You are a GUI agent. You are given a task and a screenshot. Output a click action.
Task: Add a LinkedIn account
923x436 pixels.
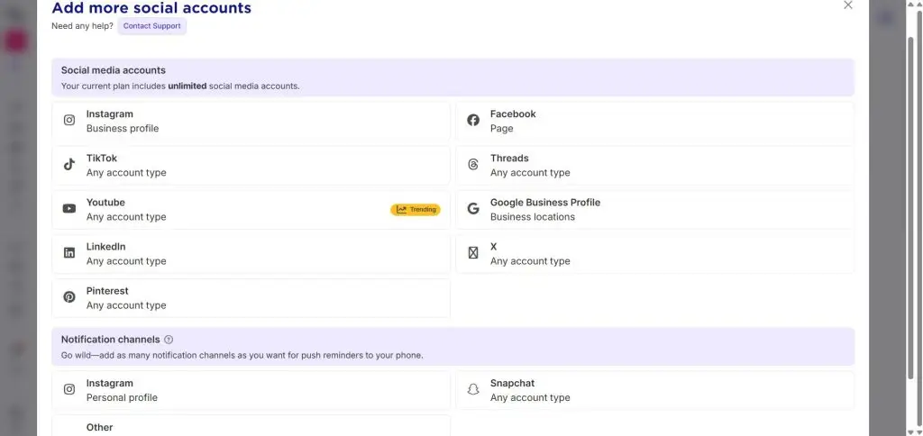[x=251, y=254]
